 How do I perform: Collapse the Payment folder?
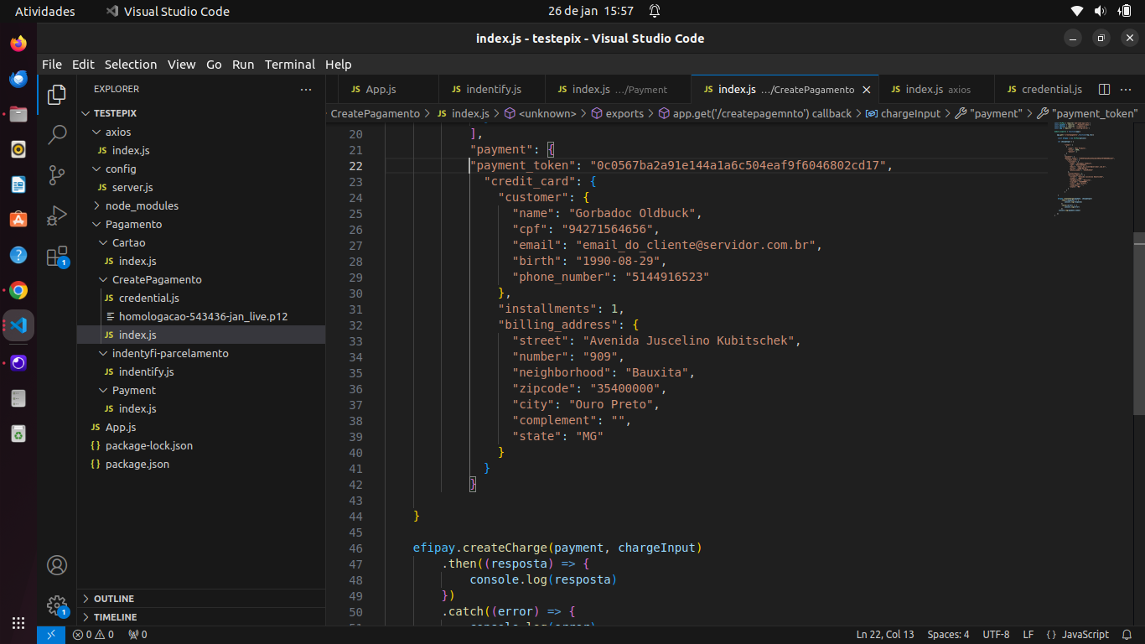tap(201, 390)
